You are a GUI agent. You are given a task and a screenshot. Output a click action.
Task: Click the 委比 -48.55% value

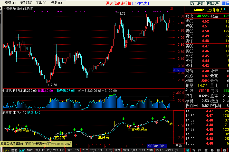[x=202, y=16]
